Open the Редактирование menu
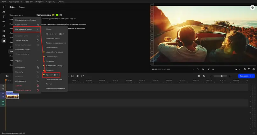 pyautogui.click(x=15, y=2)
